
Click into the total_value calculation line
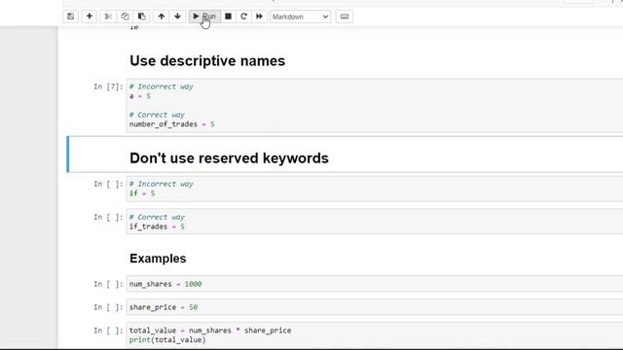point(210,331)
